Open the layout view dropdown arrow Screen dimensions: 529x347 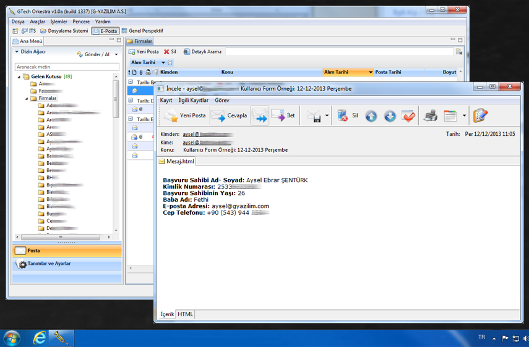[464, 116]
